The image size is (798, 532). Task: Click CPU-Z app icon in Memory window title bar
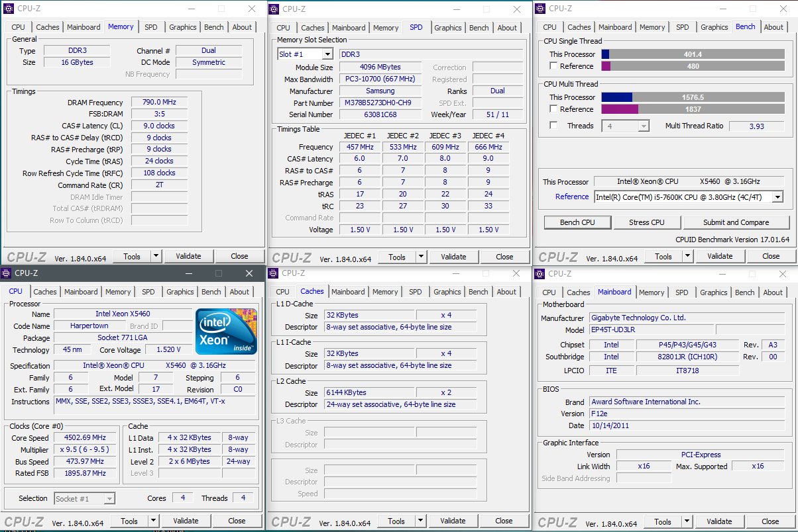click(9, 9)
